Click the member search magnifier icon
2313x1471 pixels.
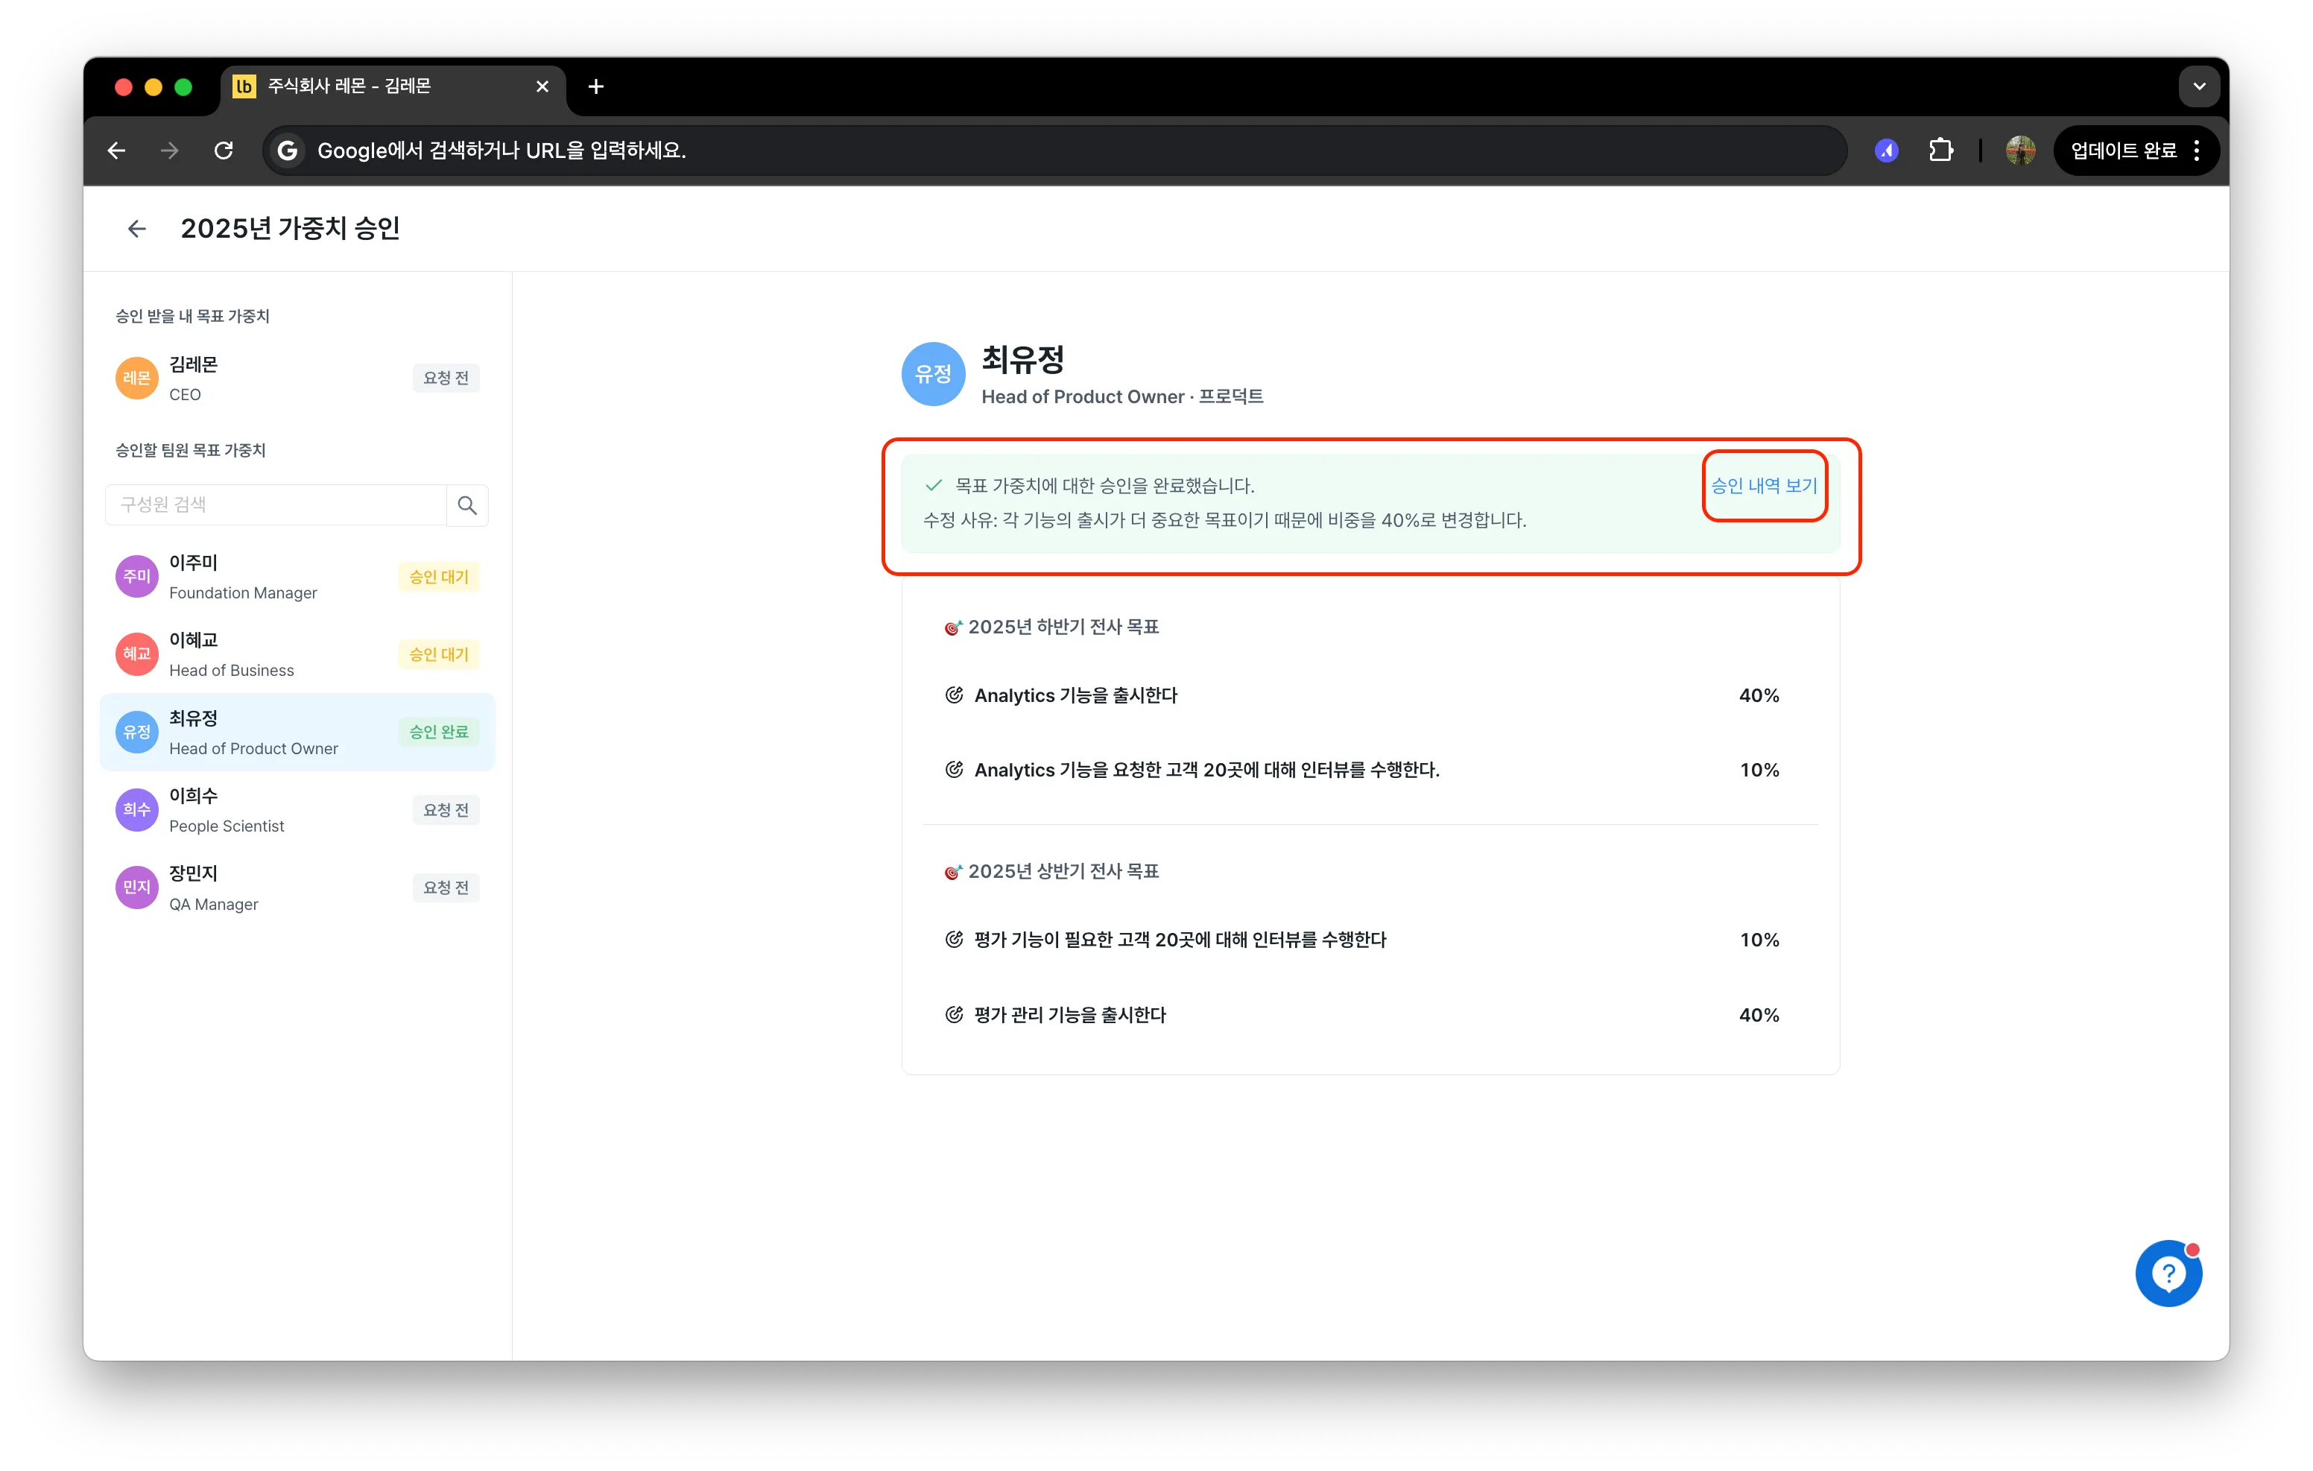pos(468,505)
